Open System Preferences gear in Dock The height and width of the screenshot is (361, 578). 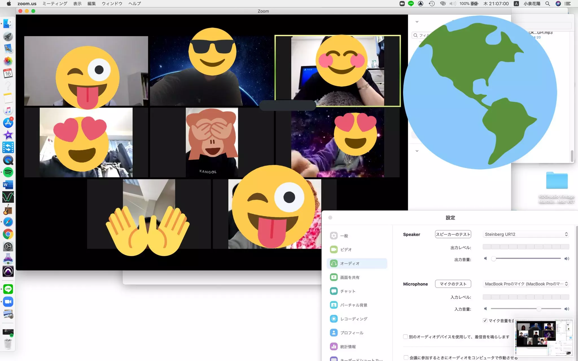click(8, 246)
